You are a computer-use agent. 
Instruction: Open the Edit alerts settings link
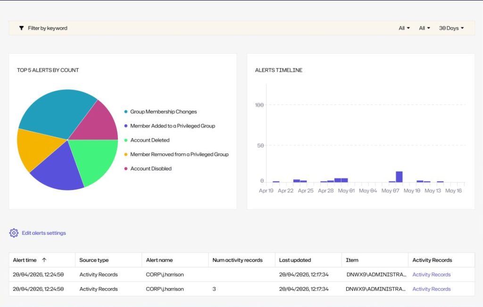point(44,233)
